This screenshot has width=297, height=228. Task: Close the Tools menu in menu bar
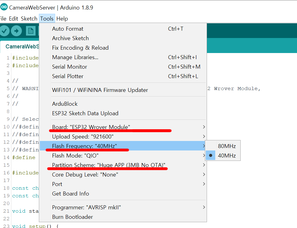(x=47, y=19)
